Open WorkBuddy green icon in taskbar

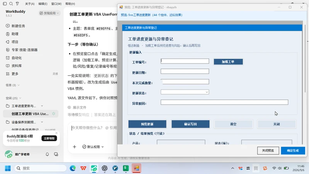pyautogui.click(x=94, y=168)
